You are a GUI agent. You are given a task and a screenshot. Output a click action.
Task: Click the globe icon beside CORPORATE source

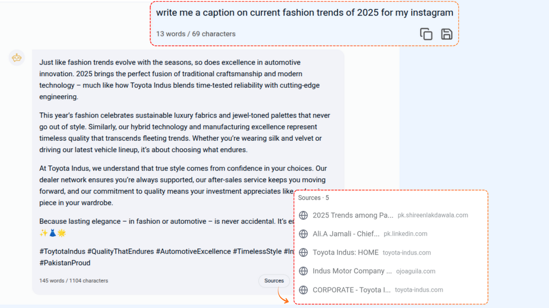[x=303, y=290]
